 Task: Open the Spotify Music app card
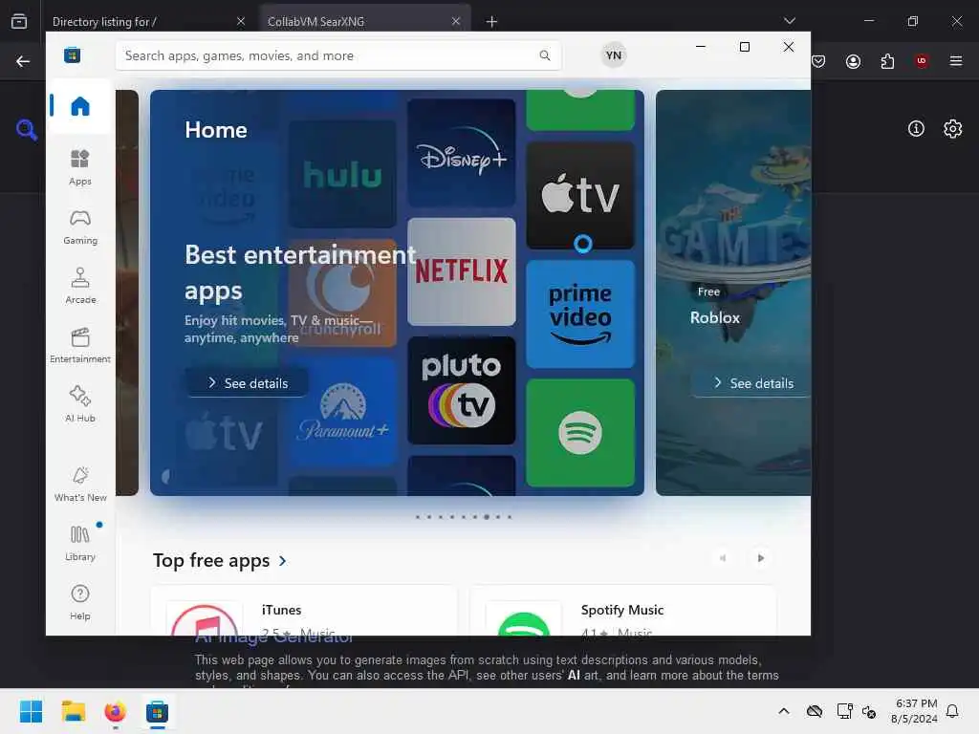click(622, 611)
